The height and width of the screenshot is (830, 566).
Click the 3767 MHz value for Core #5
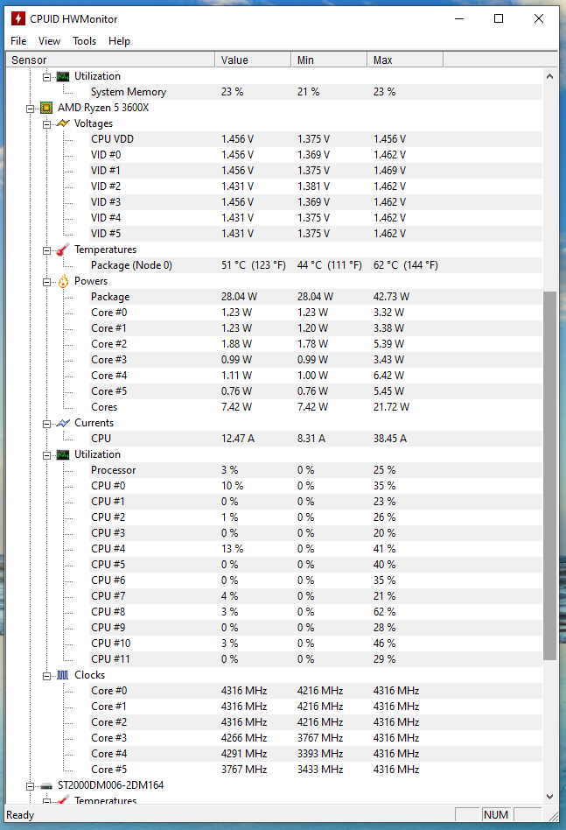[244, 770]
